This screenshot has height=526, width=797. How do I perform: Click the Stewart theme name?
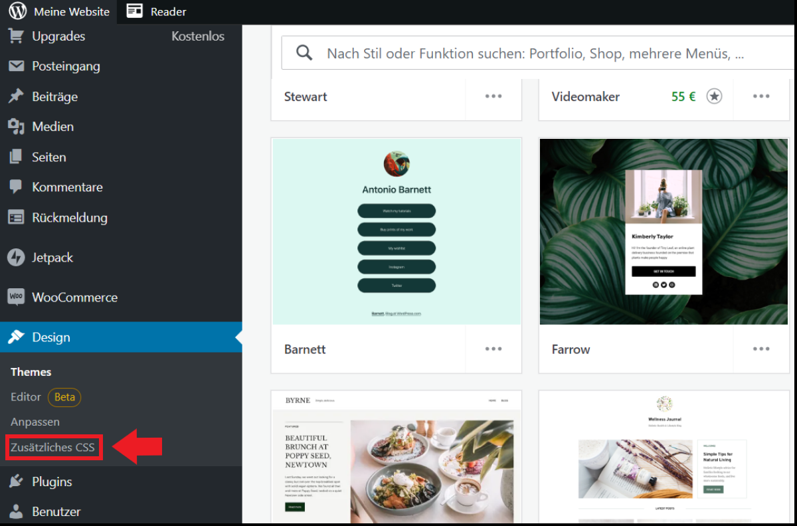point(306,96)
